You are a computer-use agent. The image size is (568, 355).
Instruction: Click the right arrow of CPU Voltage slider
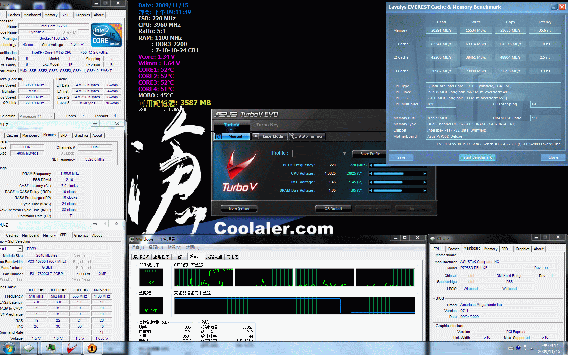point(425,174)
